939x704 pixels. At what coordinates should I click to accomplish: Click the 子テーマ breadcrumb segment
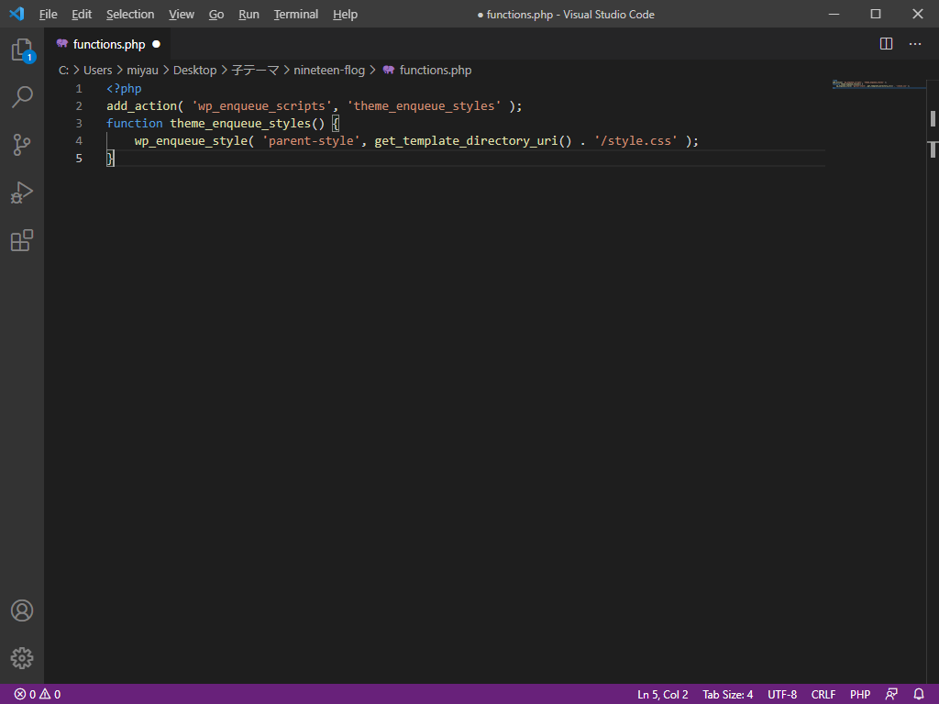tap(255, 70)
